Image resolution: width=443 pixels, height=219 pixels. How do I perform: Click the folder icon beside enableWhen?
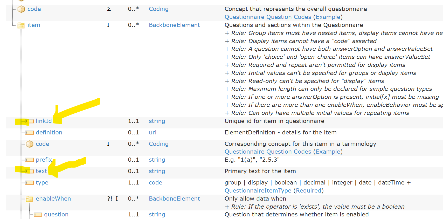coord(29,199)
